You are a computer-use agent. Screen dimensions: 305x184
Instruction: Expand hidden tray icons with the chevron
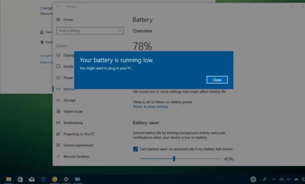tap(274, 179)
